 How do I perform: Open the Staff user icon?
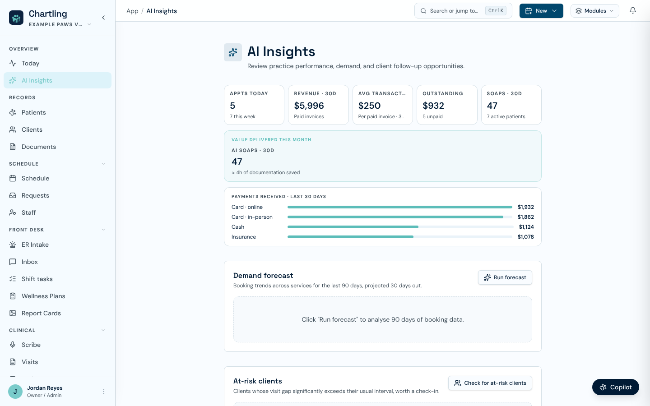click(13, 212)
